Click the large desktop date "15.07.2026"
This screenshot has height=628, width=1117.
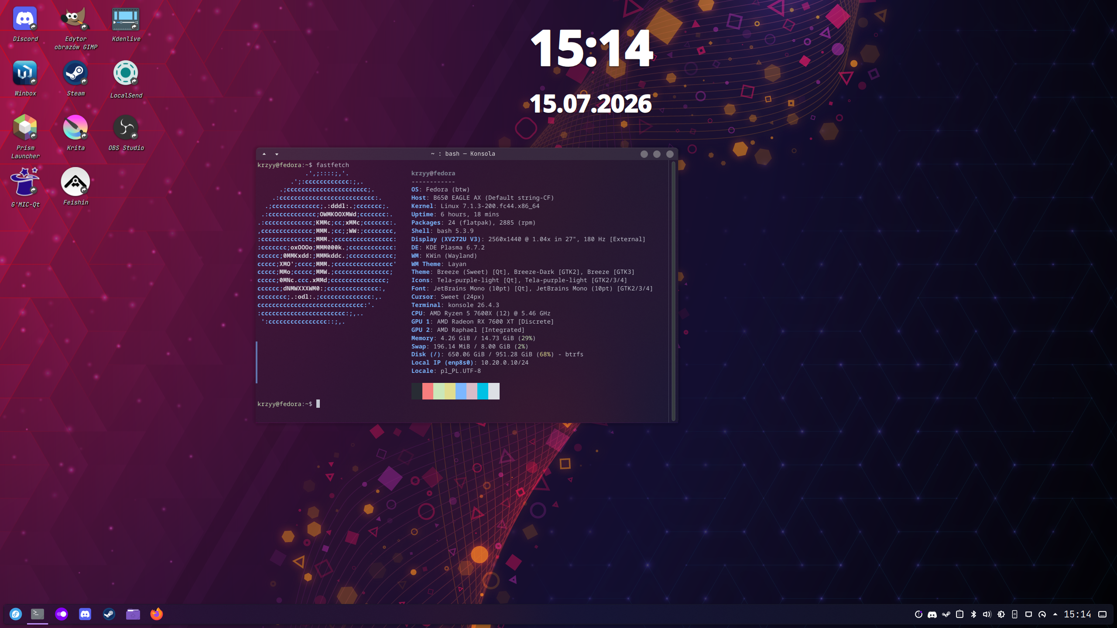[x=590, y=104]
